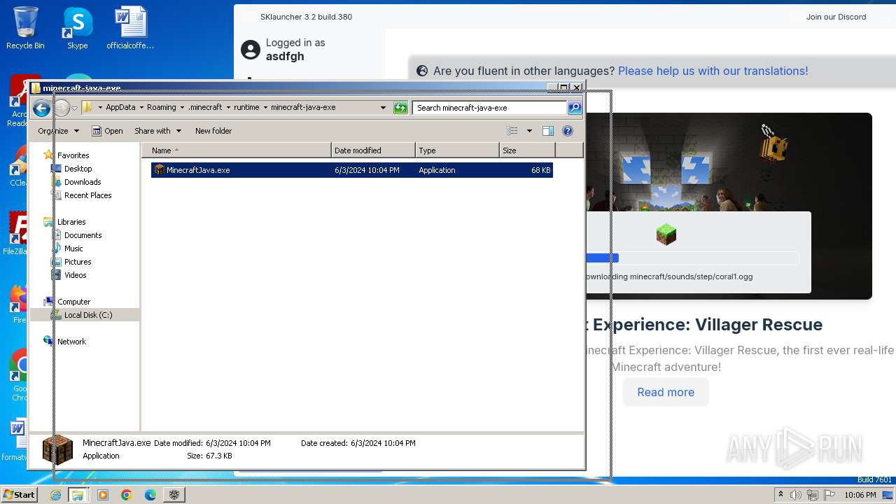896x504 pixels.
Task: Expand the arrow before the runtime breadcrumb
Action: point(227,108)
